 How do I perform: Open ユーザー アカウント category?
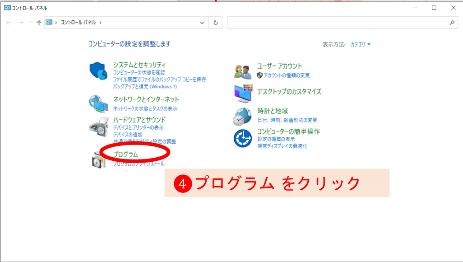(279, 66)
